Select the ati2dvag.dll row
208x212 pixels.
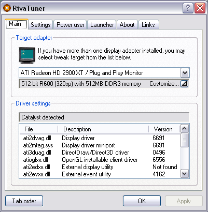(x=100, y=138)
